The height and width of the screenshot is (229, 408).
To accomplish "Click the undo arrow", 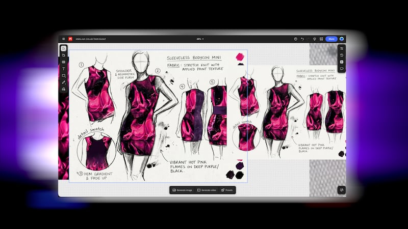I will [302, 39].
